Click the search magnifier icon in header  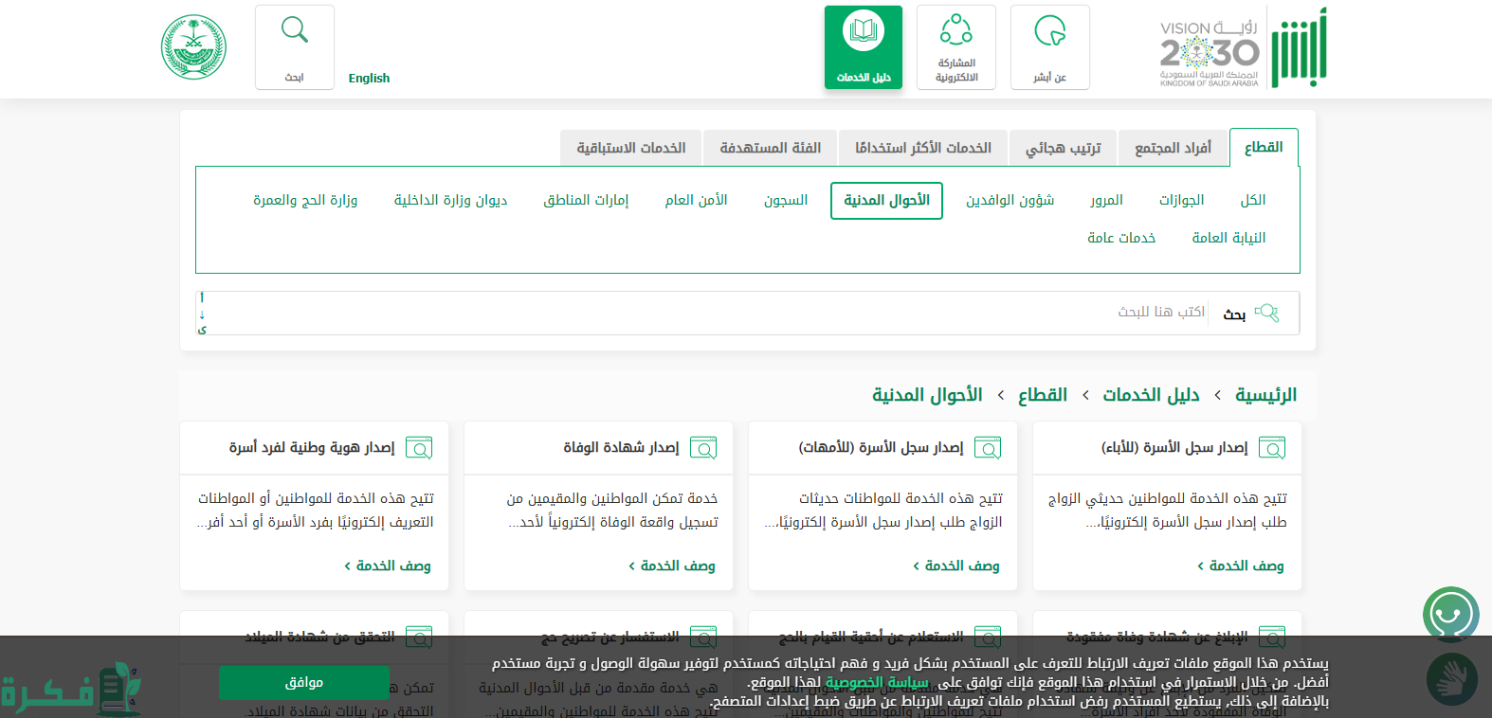(295, 31)
